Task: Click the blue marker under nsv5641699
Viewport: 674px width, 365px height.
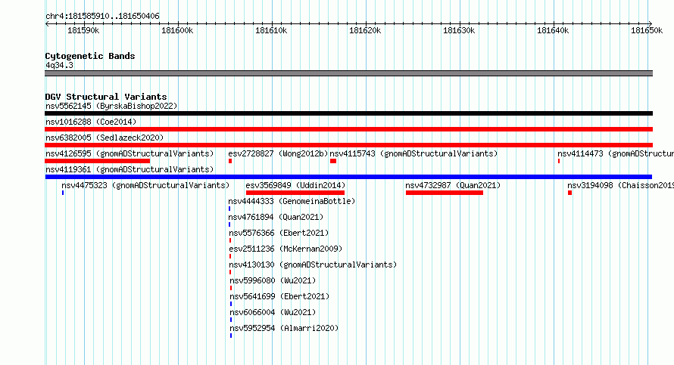Action: click(231, 304)
